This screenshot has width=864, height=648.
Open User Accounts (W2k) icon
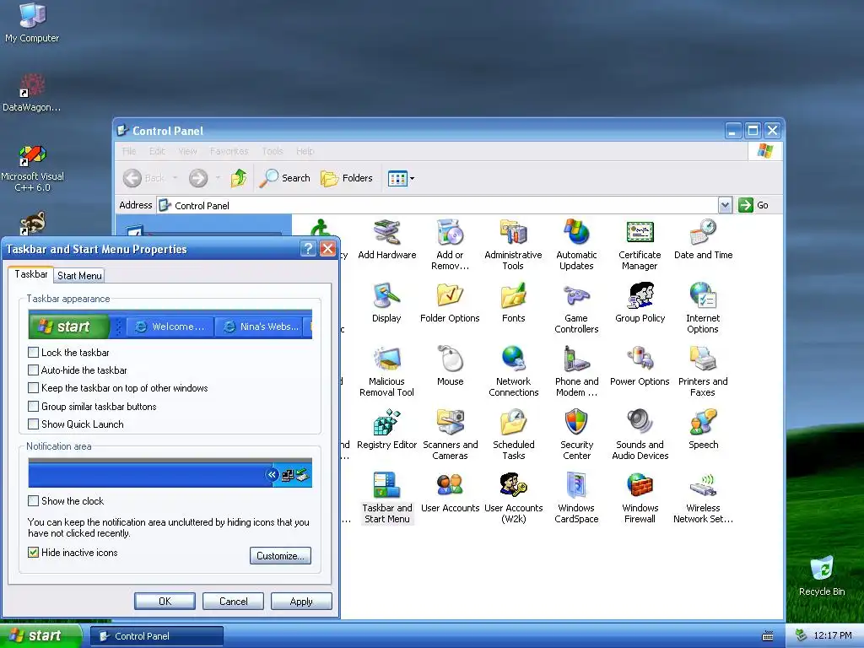pos(513,498)
